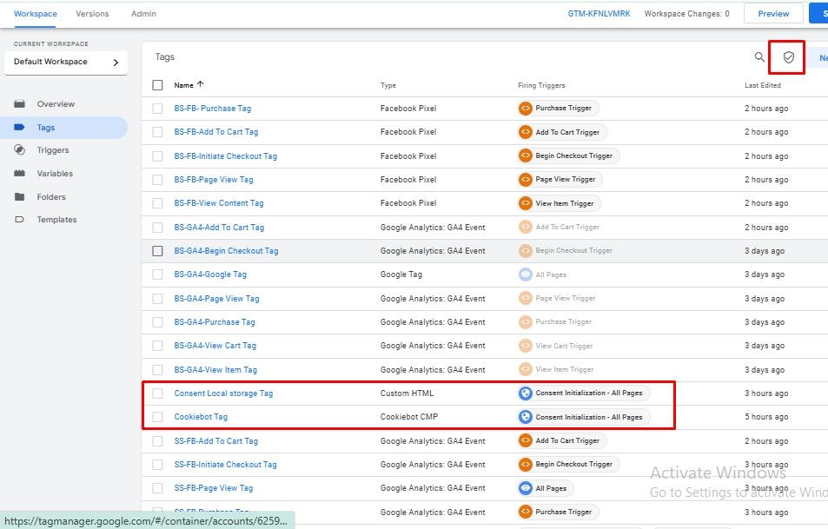Click the Triggers icon in the sidebar

coord(19,150)
